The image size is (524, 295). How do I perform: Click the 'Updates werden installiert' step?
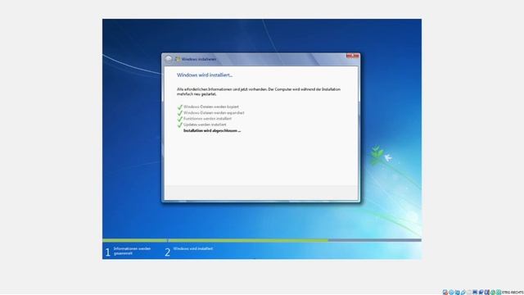(x=205, y=125)
